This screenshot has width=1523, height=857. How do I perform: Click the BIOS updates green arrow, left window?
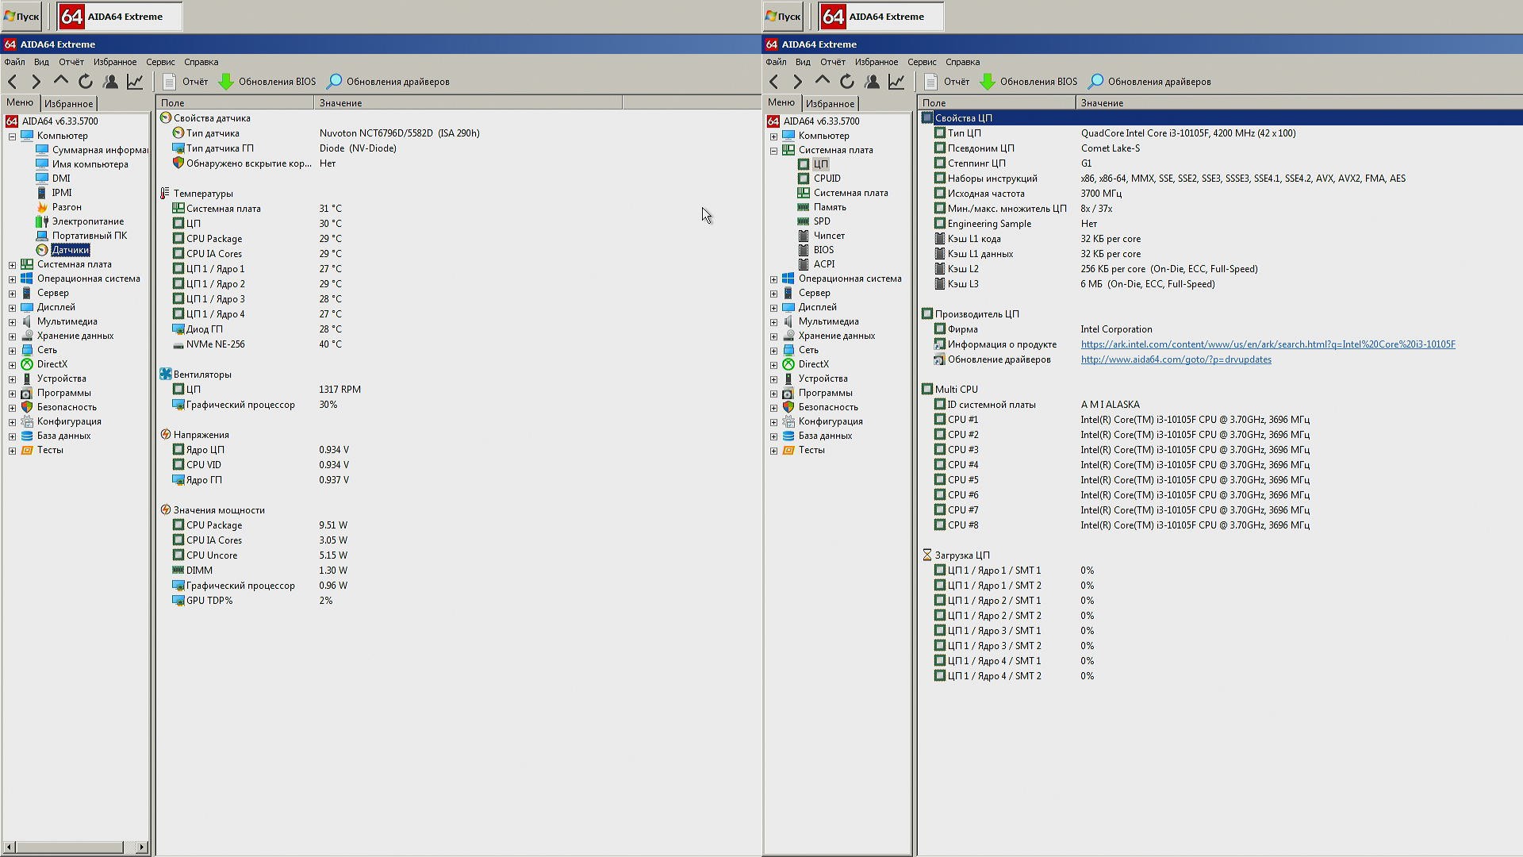(x=226, y=82)
